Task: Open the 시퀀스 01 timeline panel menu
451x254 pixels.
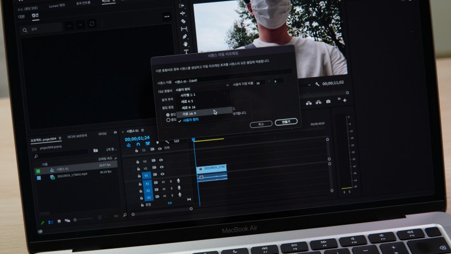Action: [x=142, y=130]
